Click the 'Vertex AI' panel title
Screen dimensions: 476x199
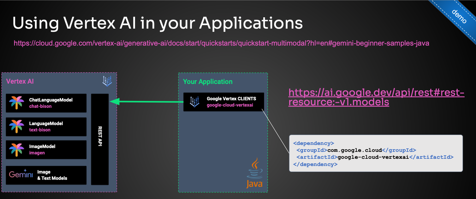click(x=20, y=81)
